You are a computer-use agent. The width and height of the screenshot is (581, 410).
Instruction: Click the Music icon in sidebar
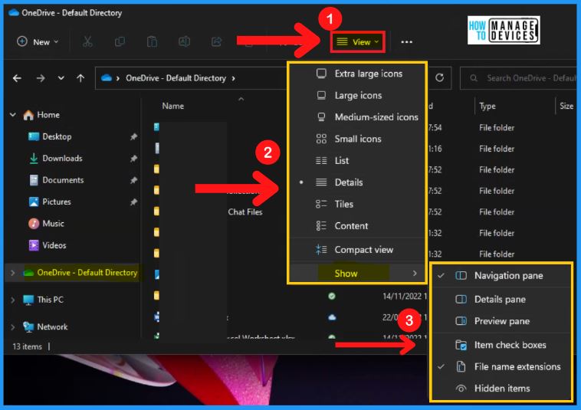(x=34, y=224)
